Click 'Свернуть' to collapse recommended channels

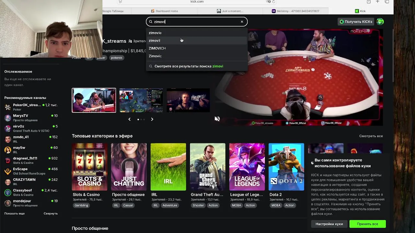[x=51, y=214]
